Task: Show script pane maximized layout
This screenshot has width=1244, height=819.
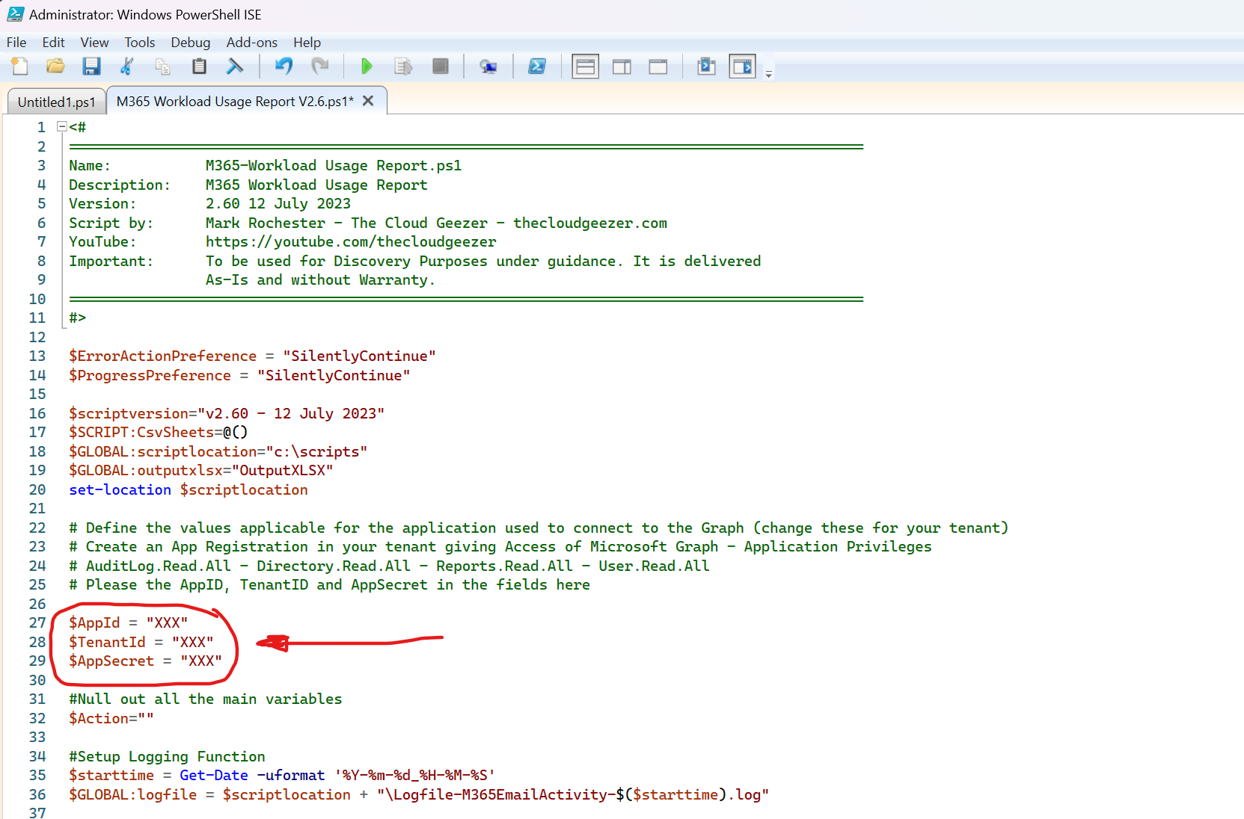Action: click(x=658, y=67)
